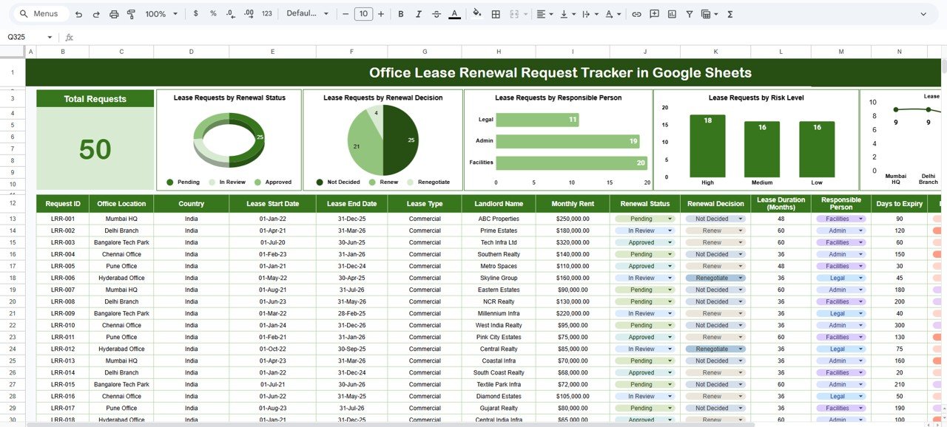
Task: Increase font size with plus button
Action: (380, 13)
